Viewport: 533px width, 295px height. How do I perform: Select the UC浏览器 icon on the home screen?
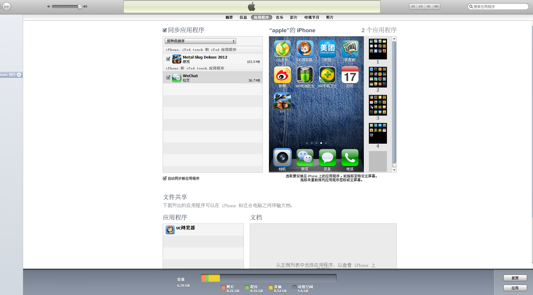pyautogui.click(x=305, y=49)
